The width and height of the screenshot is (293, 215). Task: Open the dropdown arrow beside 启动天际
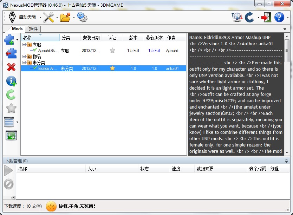pyautogui.click(x=40, y=17)
